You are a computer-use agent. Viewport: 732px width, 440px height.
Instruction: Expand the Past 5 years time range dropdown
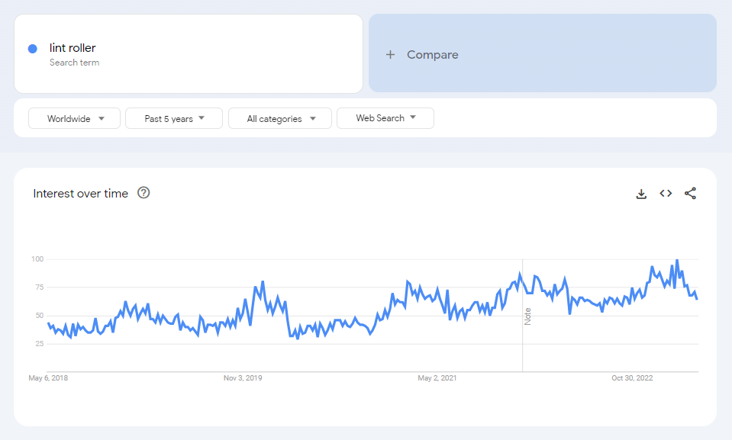(173, 118)
